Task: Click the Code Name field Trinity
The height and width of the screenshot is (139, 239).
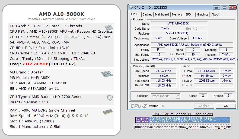Action: pyautogui.click(x=166, y=29)
